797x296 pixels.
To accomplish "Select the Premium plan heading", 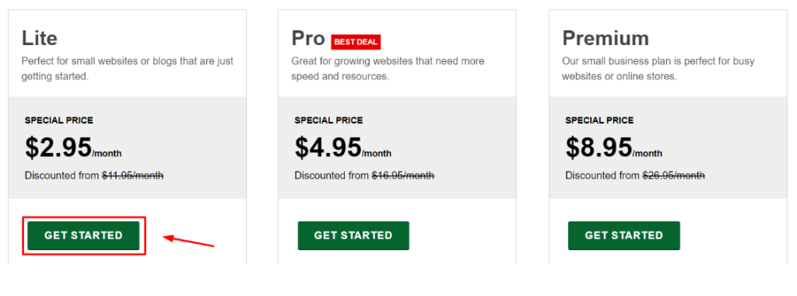I will (606, 39).
